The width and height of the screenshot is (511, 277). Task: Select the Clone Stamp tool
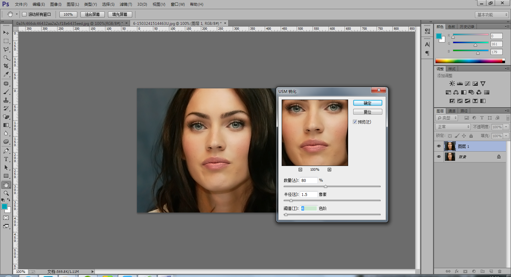pos(6,100)
